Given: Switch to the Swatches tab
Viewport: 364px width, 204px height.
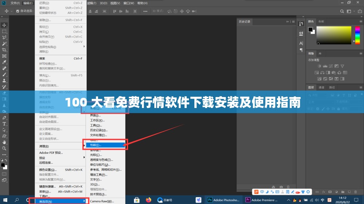Looking at the screenshot, I should [321, 21].
